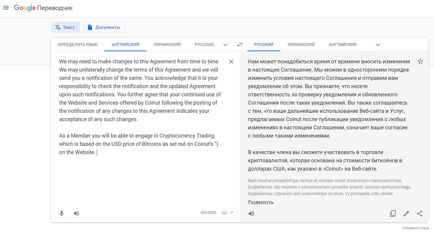434x233 pixels.
Task: Expand the input tools dropdown arrow
Action: pyautogui.click(x=232, y=212)
